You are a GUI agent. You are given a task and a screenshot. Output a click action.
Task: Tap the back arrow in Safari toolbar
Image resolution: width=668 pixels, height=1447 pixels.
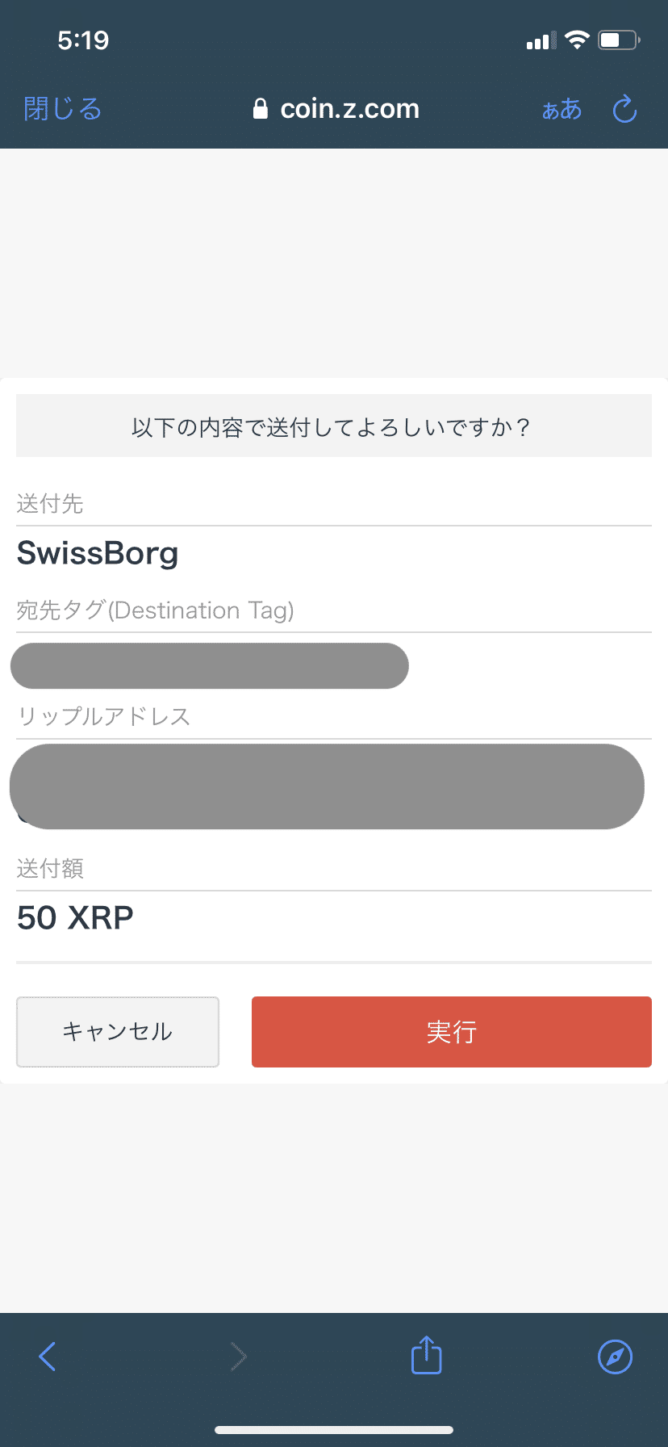pyautogui.click(x=48, y=1356)
